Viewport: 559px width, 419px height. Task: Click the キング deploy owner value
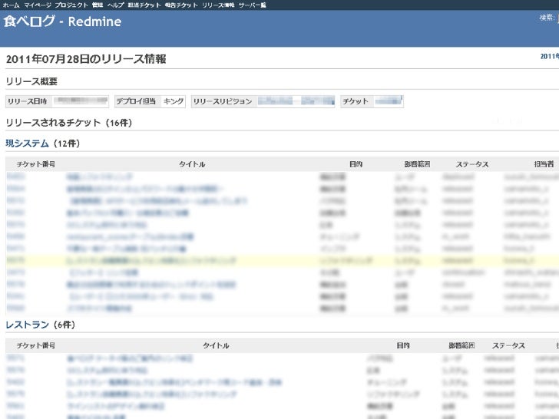pyautogui.click(x=174, y=101)
